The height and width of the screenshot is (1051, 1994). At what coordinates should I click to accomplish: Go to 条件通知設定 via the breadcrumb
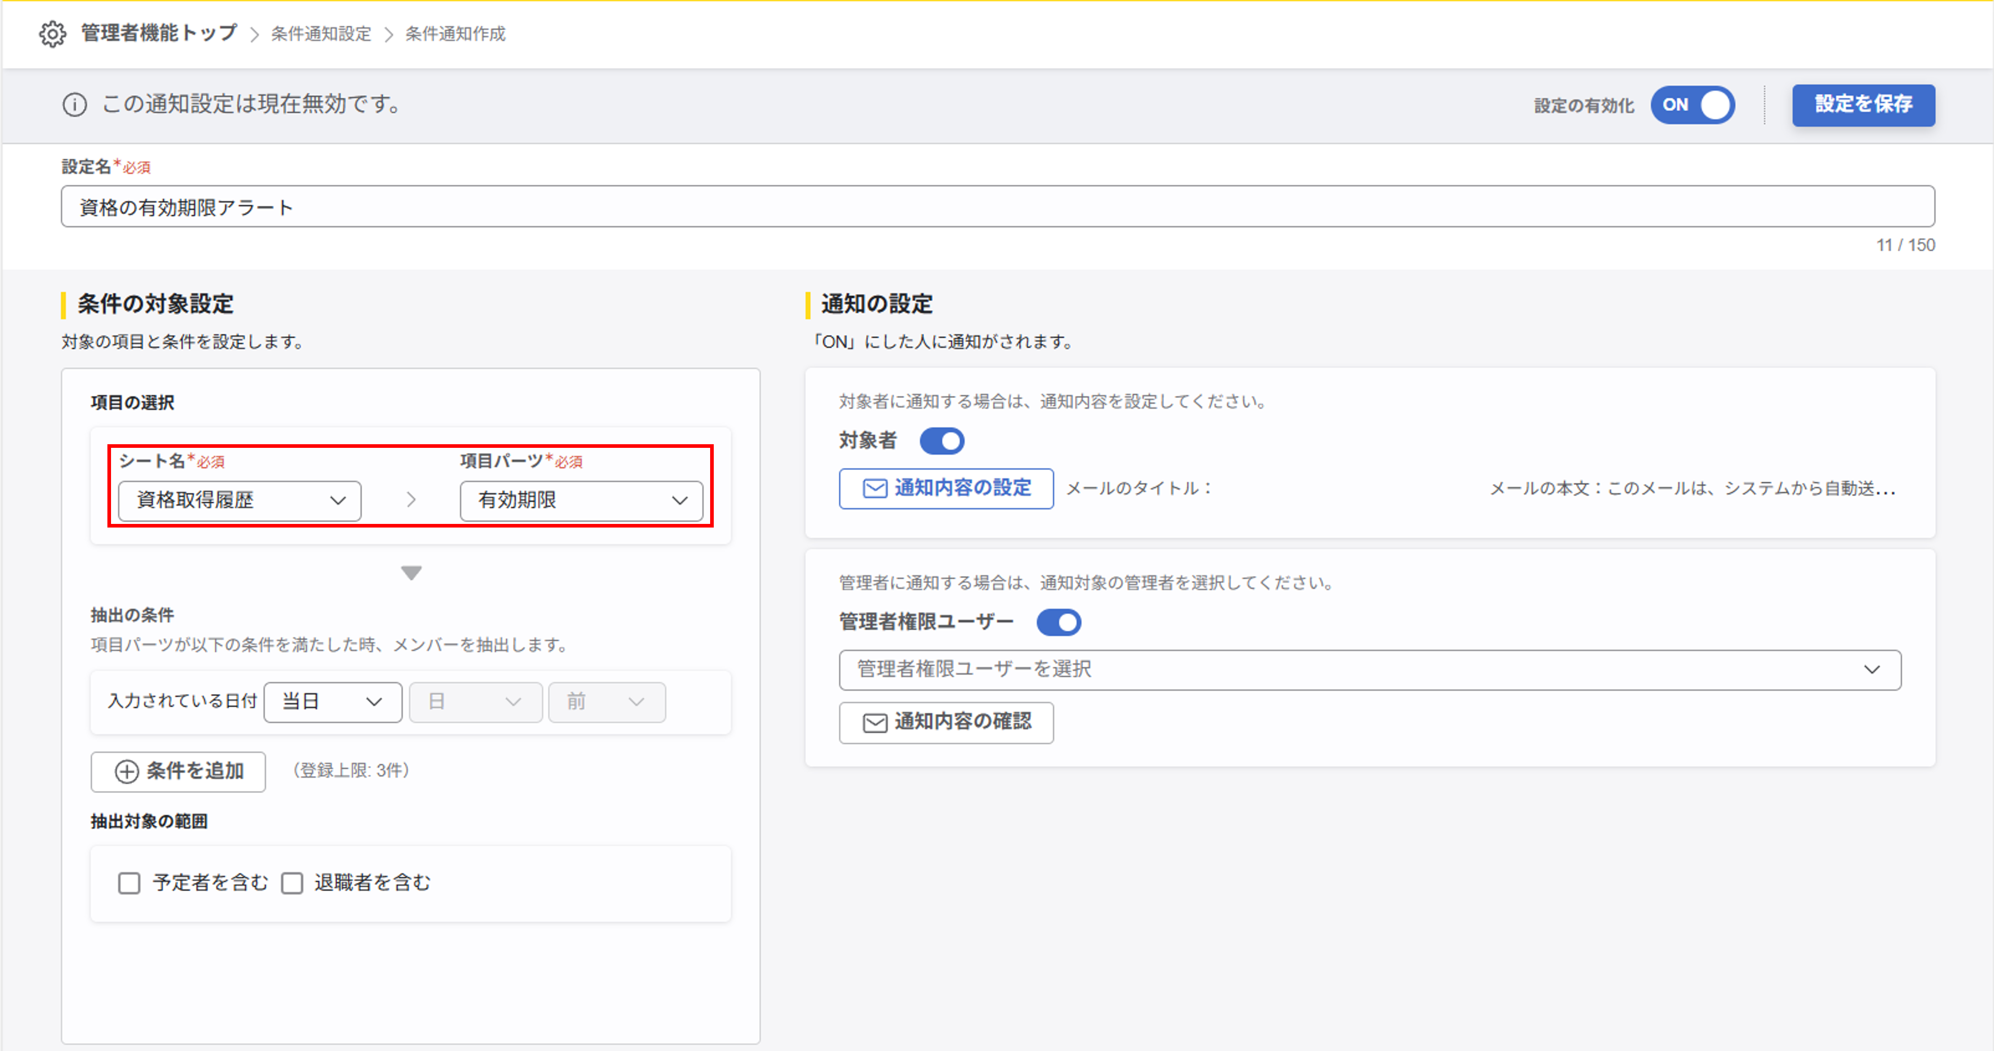(319, 34)
